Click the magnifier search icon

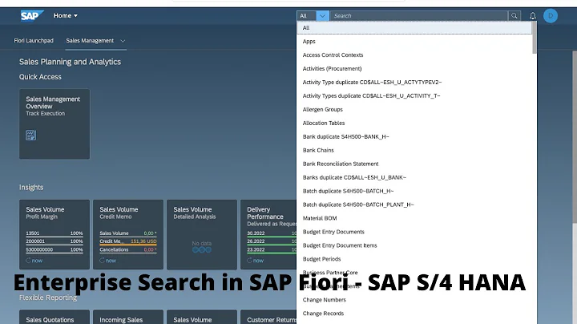tap(514, 16)
